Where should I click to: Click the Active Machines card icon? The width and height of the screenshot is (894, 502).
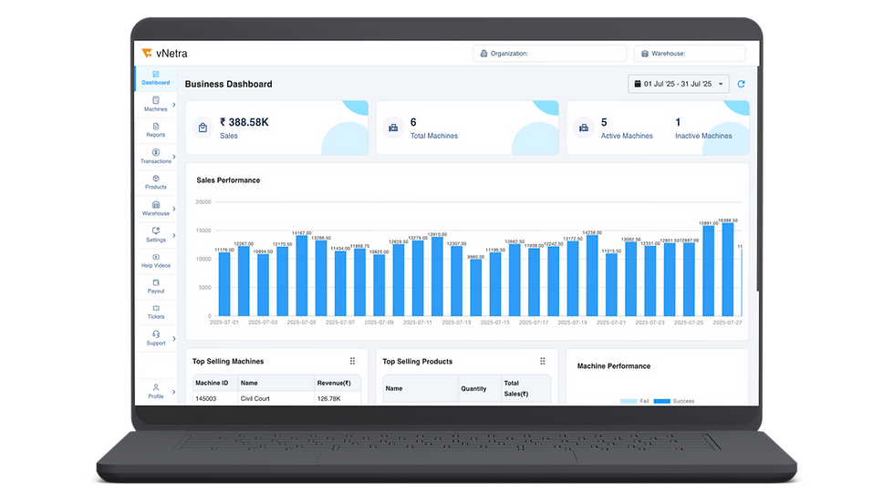(583, 128)
